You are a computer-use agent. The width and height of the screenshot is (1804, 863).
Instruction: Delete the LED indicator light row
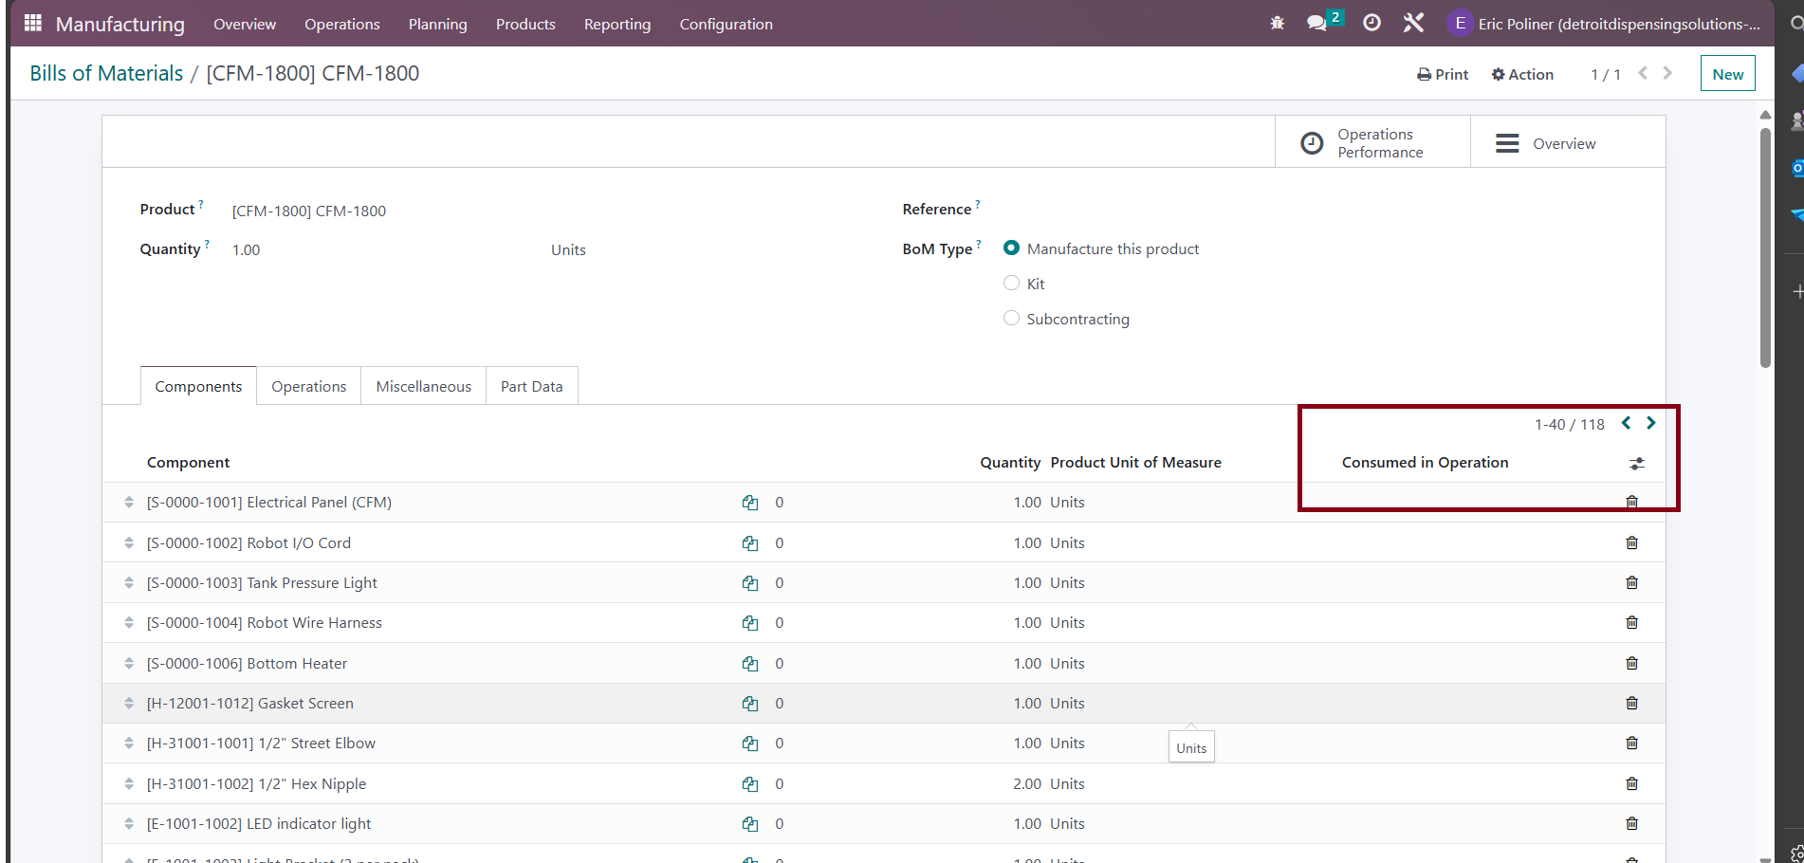click(x=1631, y=823)
